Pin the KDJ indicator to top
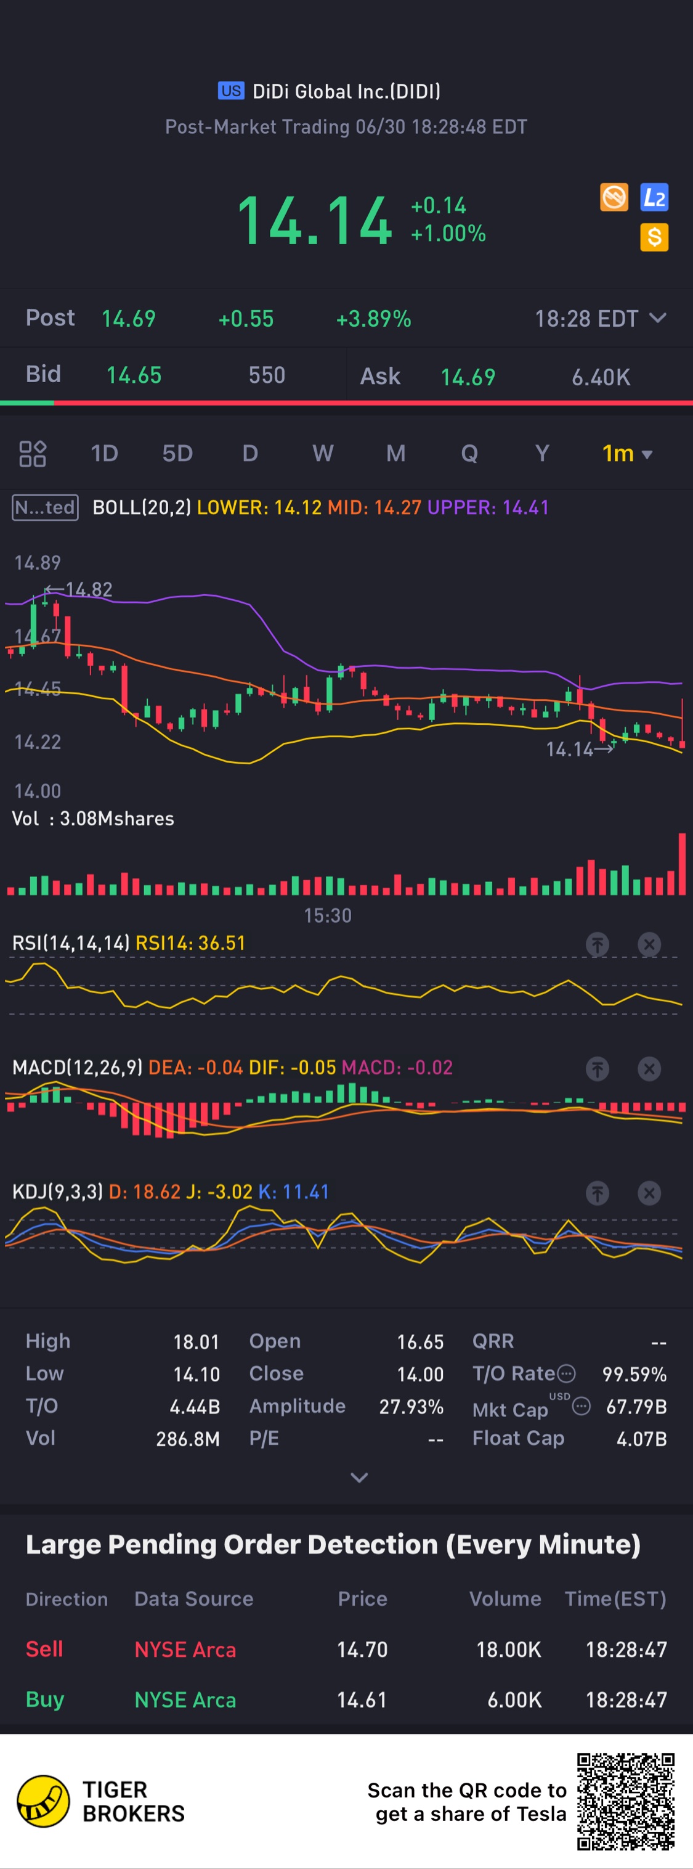 point(598,1193)
